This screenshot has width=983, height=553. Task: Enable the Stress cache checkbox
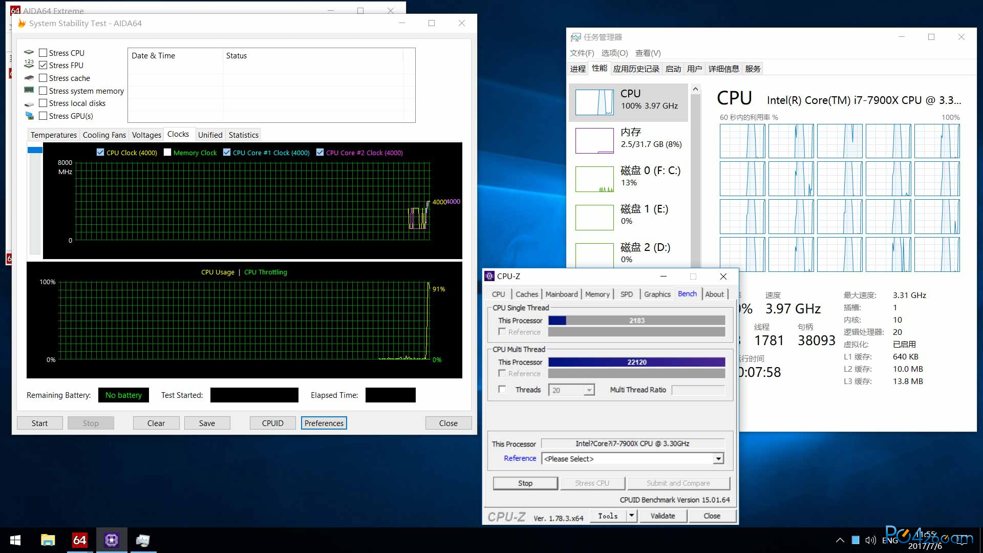[x=43, y=78]
